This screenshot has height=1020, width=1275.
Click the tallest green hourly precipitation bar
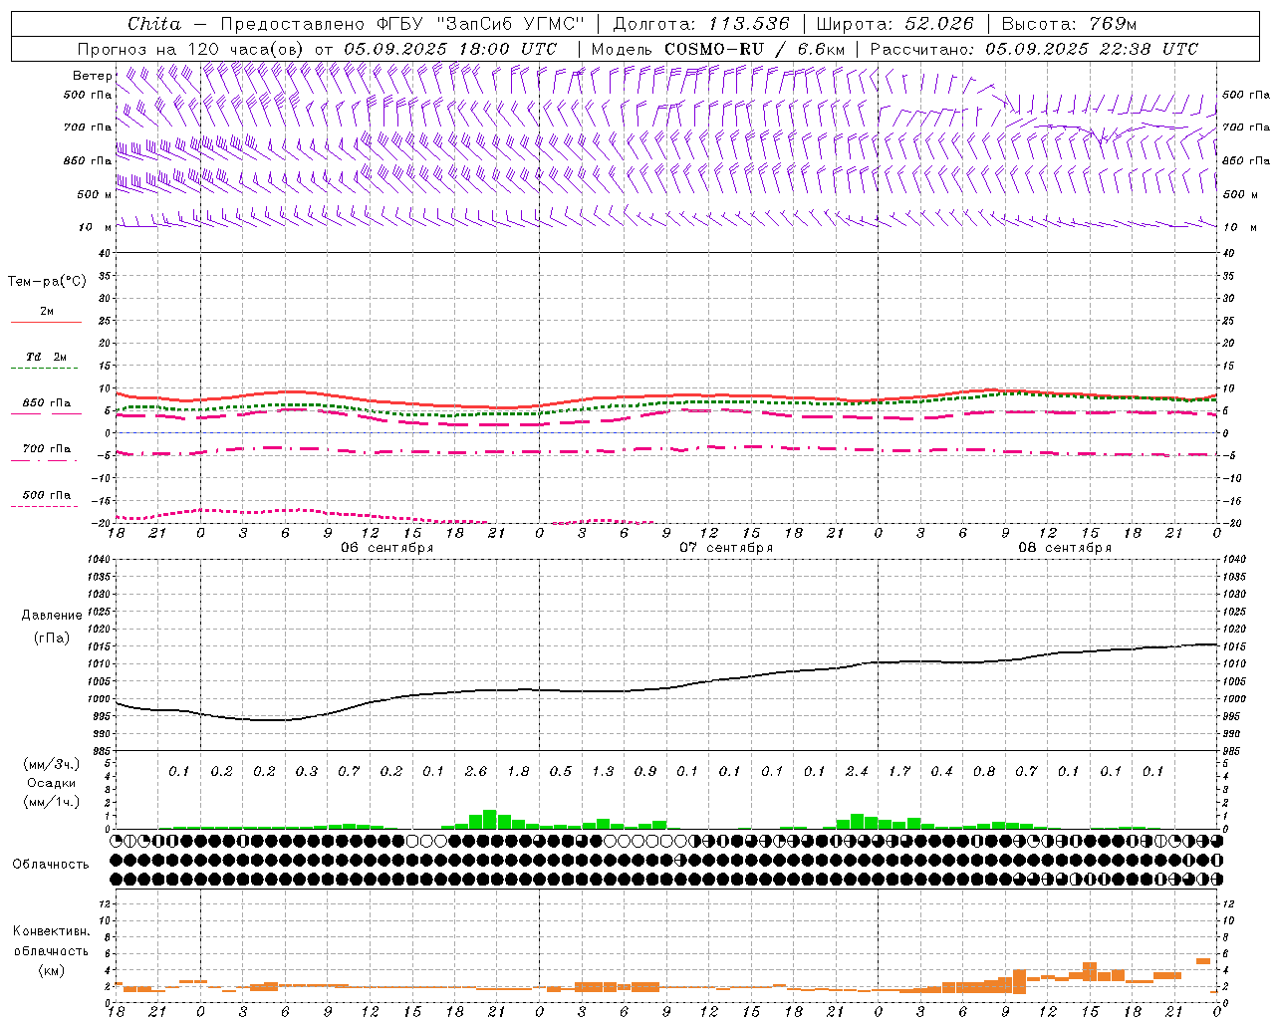point(490,820)
